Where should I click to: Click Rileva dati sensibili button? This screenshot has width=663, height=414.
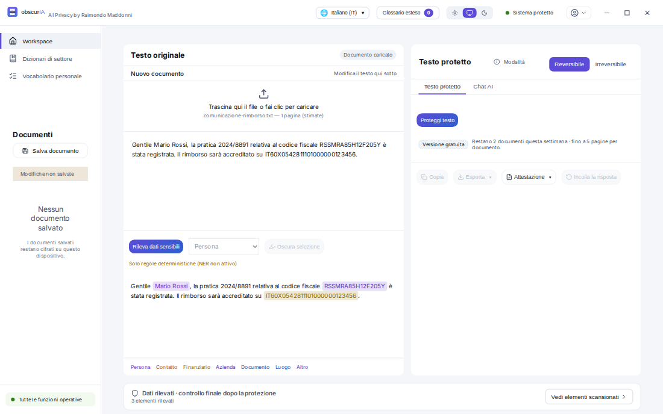coord(156,247)
